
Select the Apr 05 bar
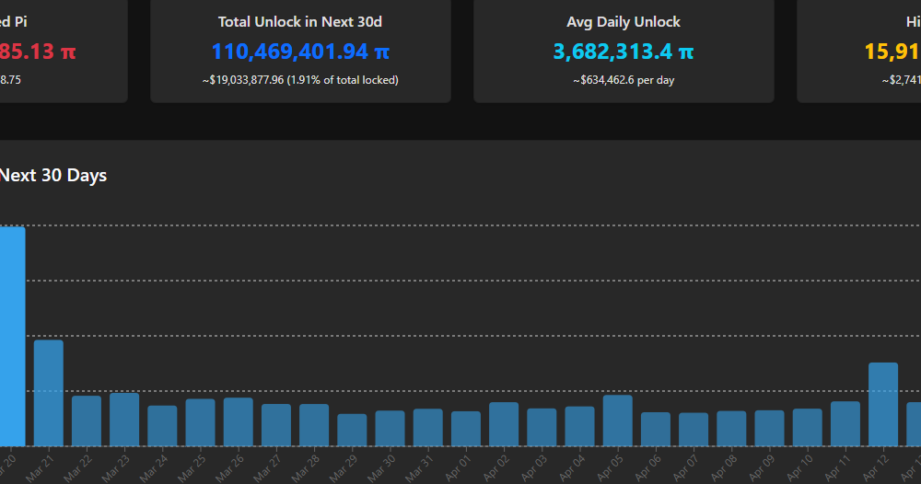coord(618,421)
